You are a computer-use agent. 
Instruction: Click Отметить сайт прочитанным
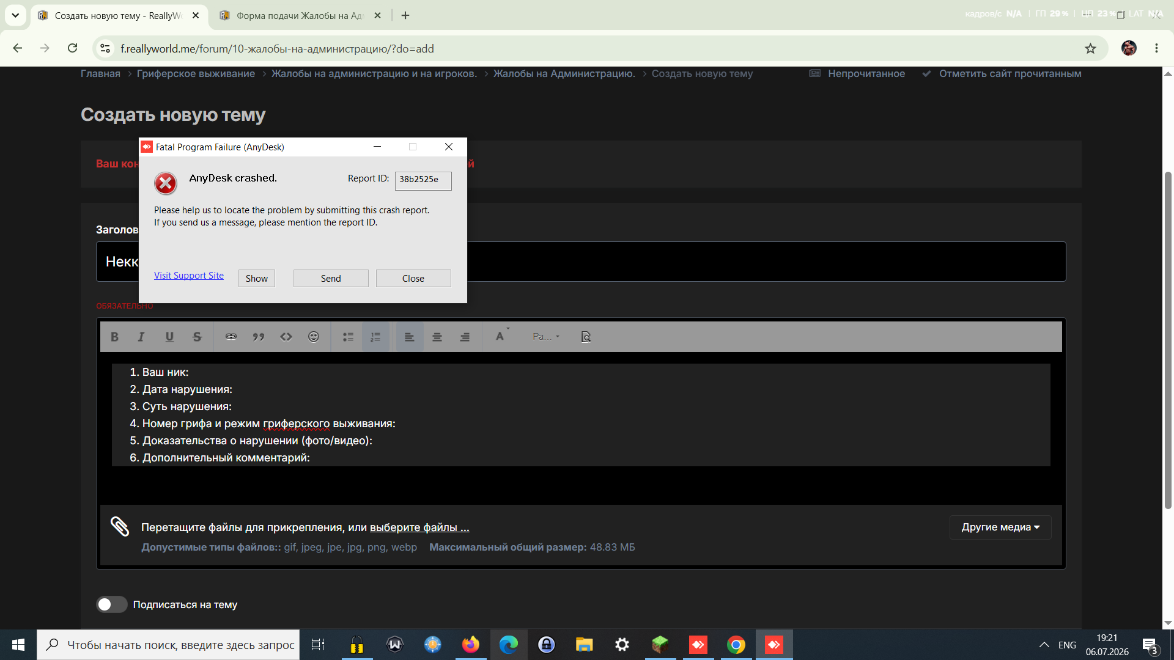click(1002, 73)
